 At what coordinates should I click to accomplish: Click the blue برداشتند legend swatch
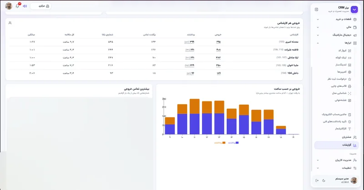click(237, 143)
